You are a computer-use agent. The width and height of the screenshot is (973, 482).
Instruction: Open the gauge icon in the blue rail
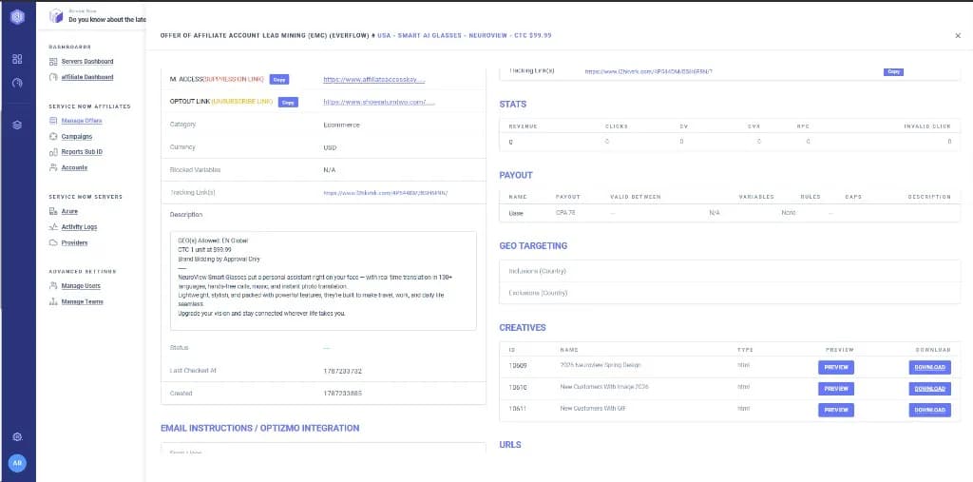pos(17,83)
